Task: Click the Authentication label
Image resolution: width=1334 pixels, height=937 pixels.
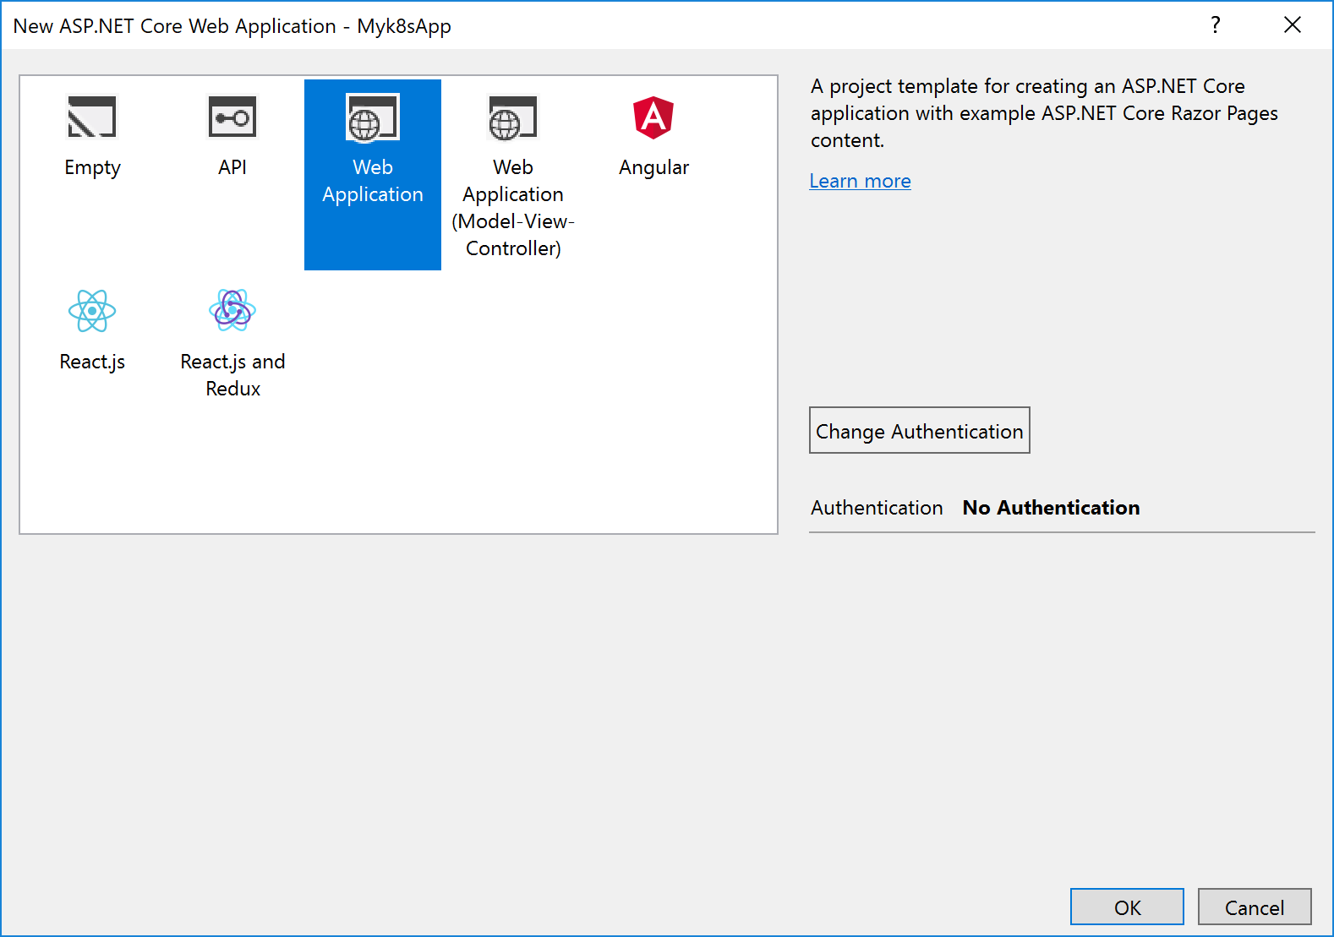Action: tap(877, 507)
